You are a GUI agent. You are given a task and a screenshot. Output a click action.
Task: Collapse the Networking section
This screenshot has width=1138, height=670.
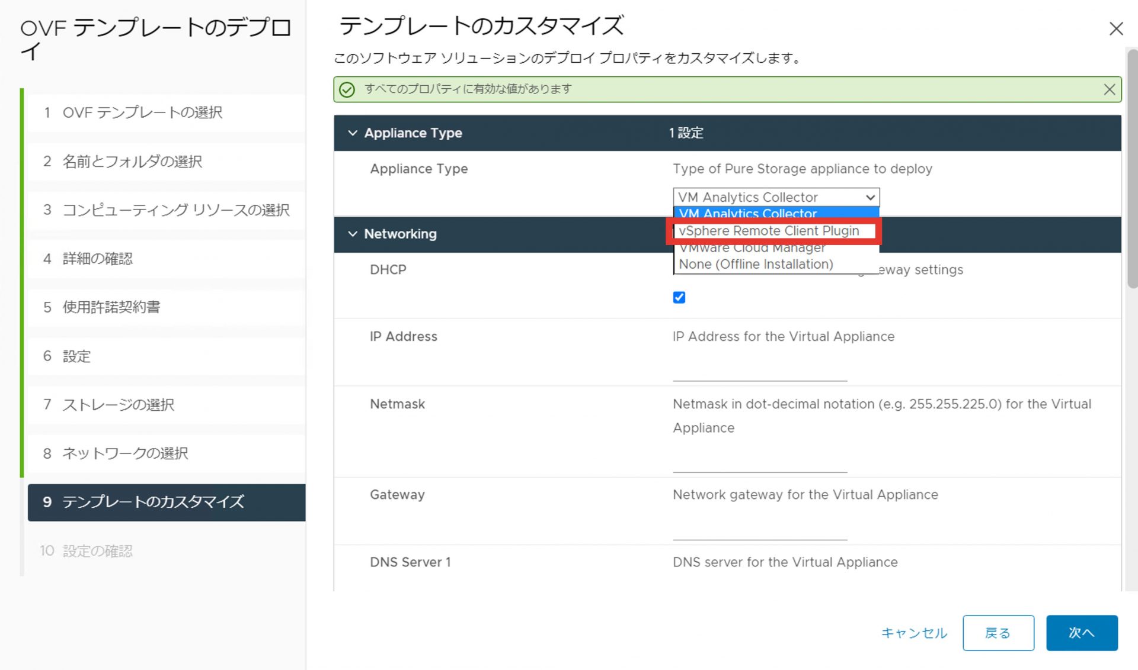(x=353, y=234)
